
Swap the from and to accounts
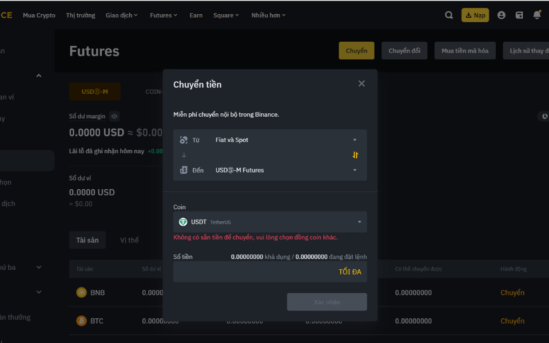(x=355, y=155)
